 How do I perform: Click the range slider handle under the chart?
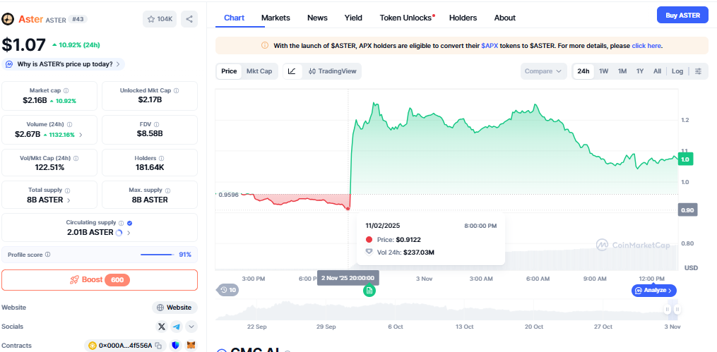(x=667, y=309)
